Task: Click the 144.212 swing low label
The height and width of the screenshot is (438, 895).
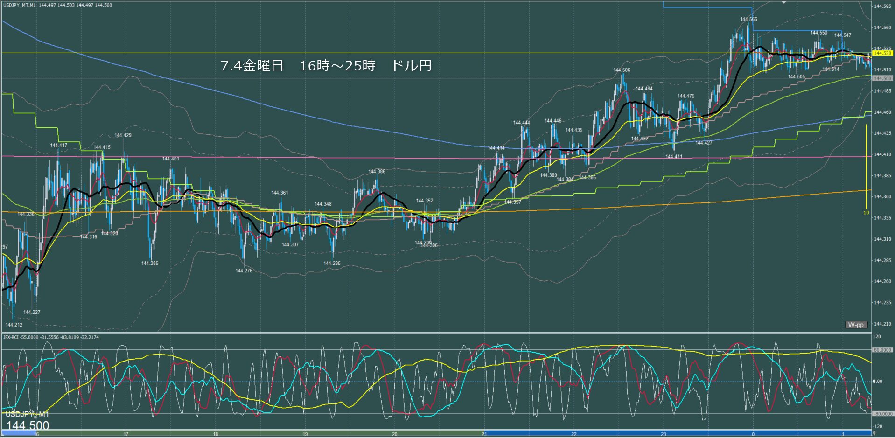Action: click(x=14, y=325)
